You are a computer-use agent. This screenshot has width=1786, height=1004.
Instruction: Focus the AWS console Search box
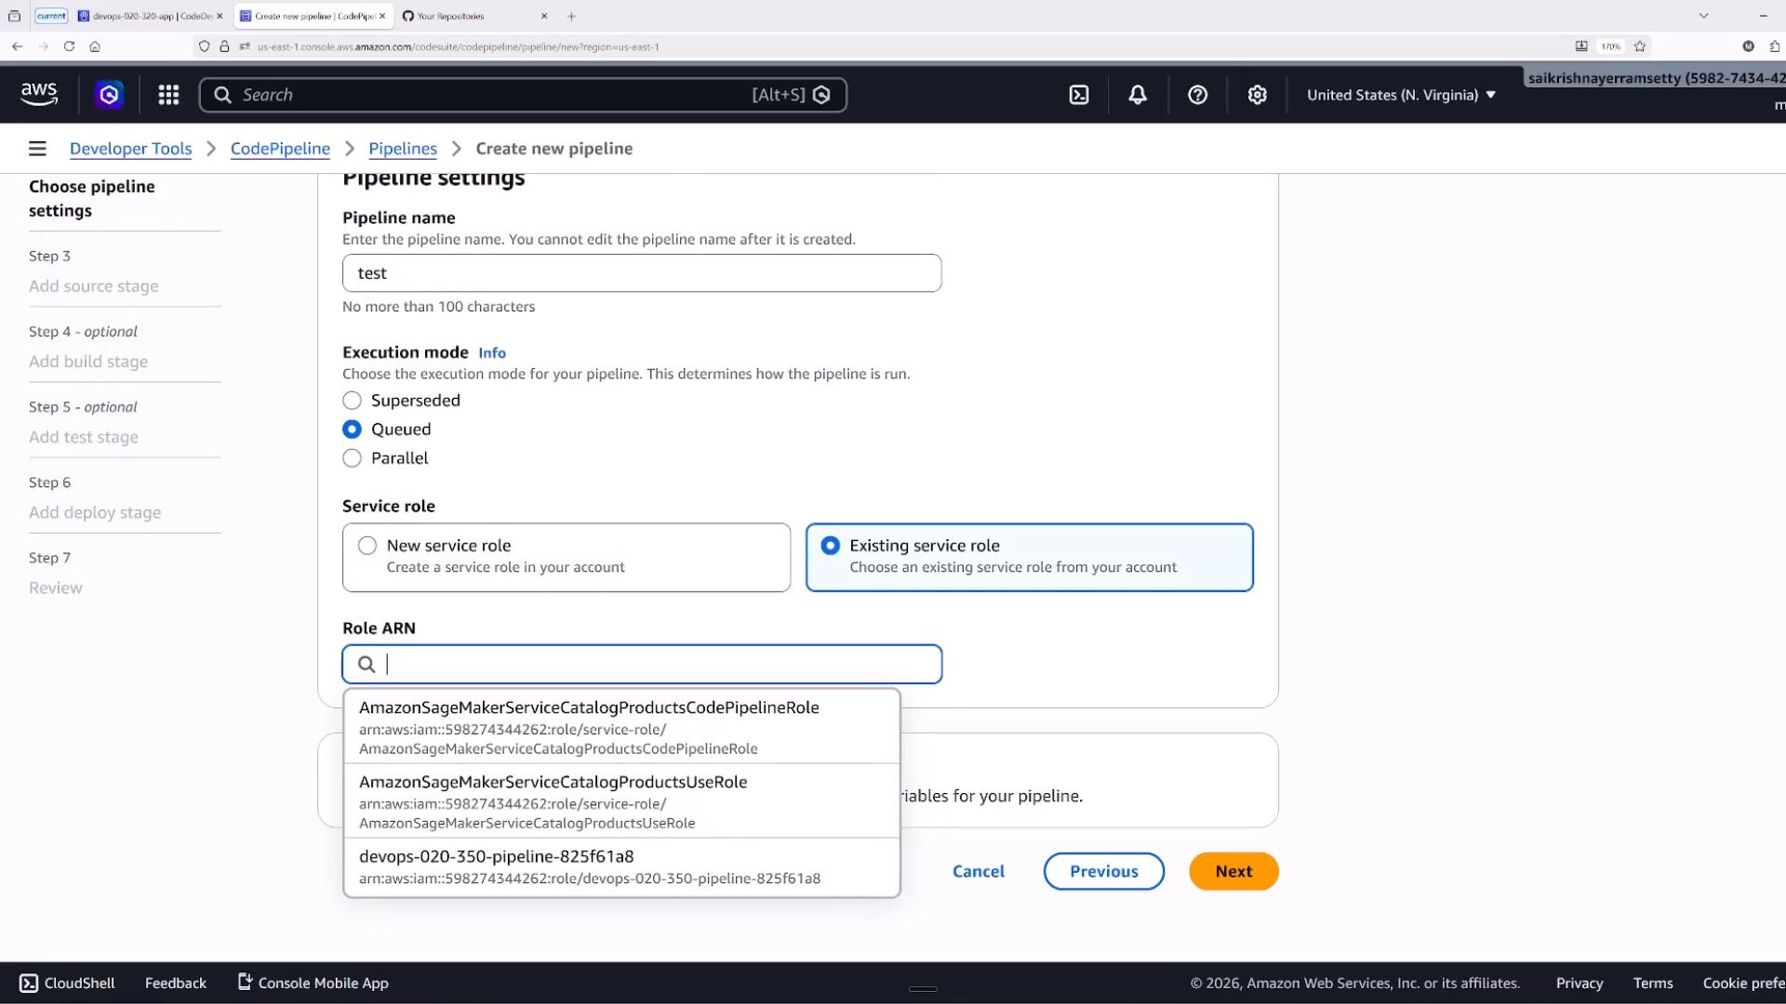click(x=523, y=95)
